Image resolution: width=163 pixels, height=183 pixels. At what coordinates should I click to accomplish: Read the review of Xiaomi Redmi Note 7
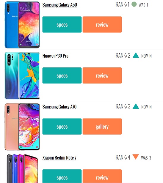point(102,176)
